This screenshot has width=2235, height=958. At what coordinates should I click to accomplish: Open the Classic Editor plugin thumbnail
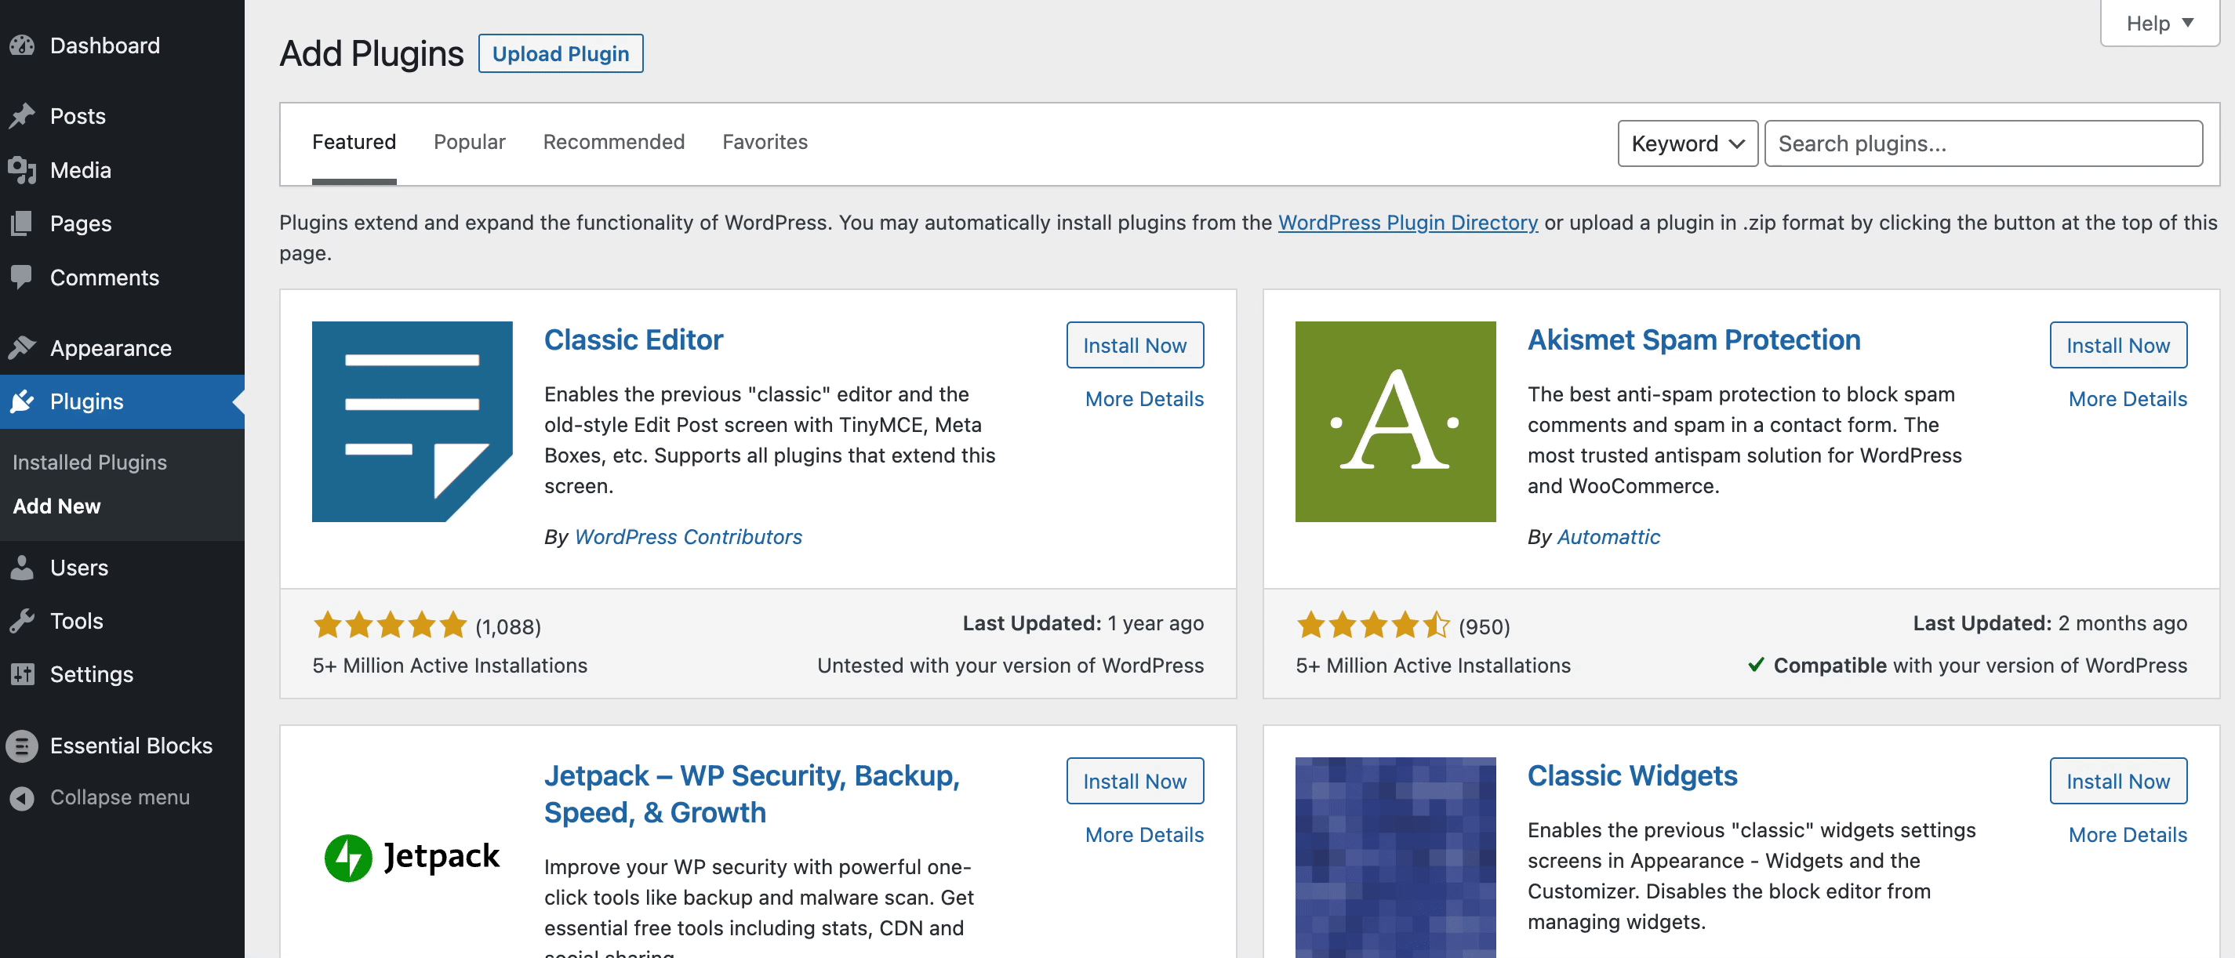[412, 421]
